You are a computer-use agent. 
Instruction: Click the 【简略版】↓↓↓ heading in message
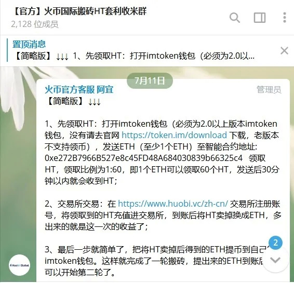(x=73, y=101)
